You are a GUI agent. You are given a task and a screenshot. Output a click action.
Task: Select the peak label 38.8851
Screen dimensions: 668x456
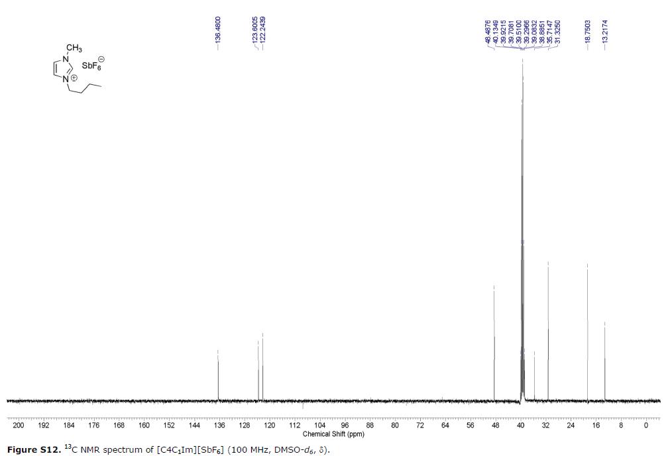point(541,31)
